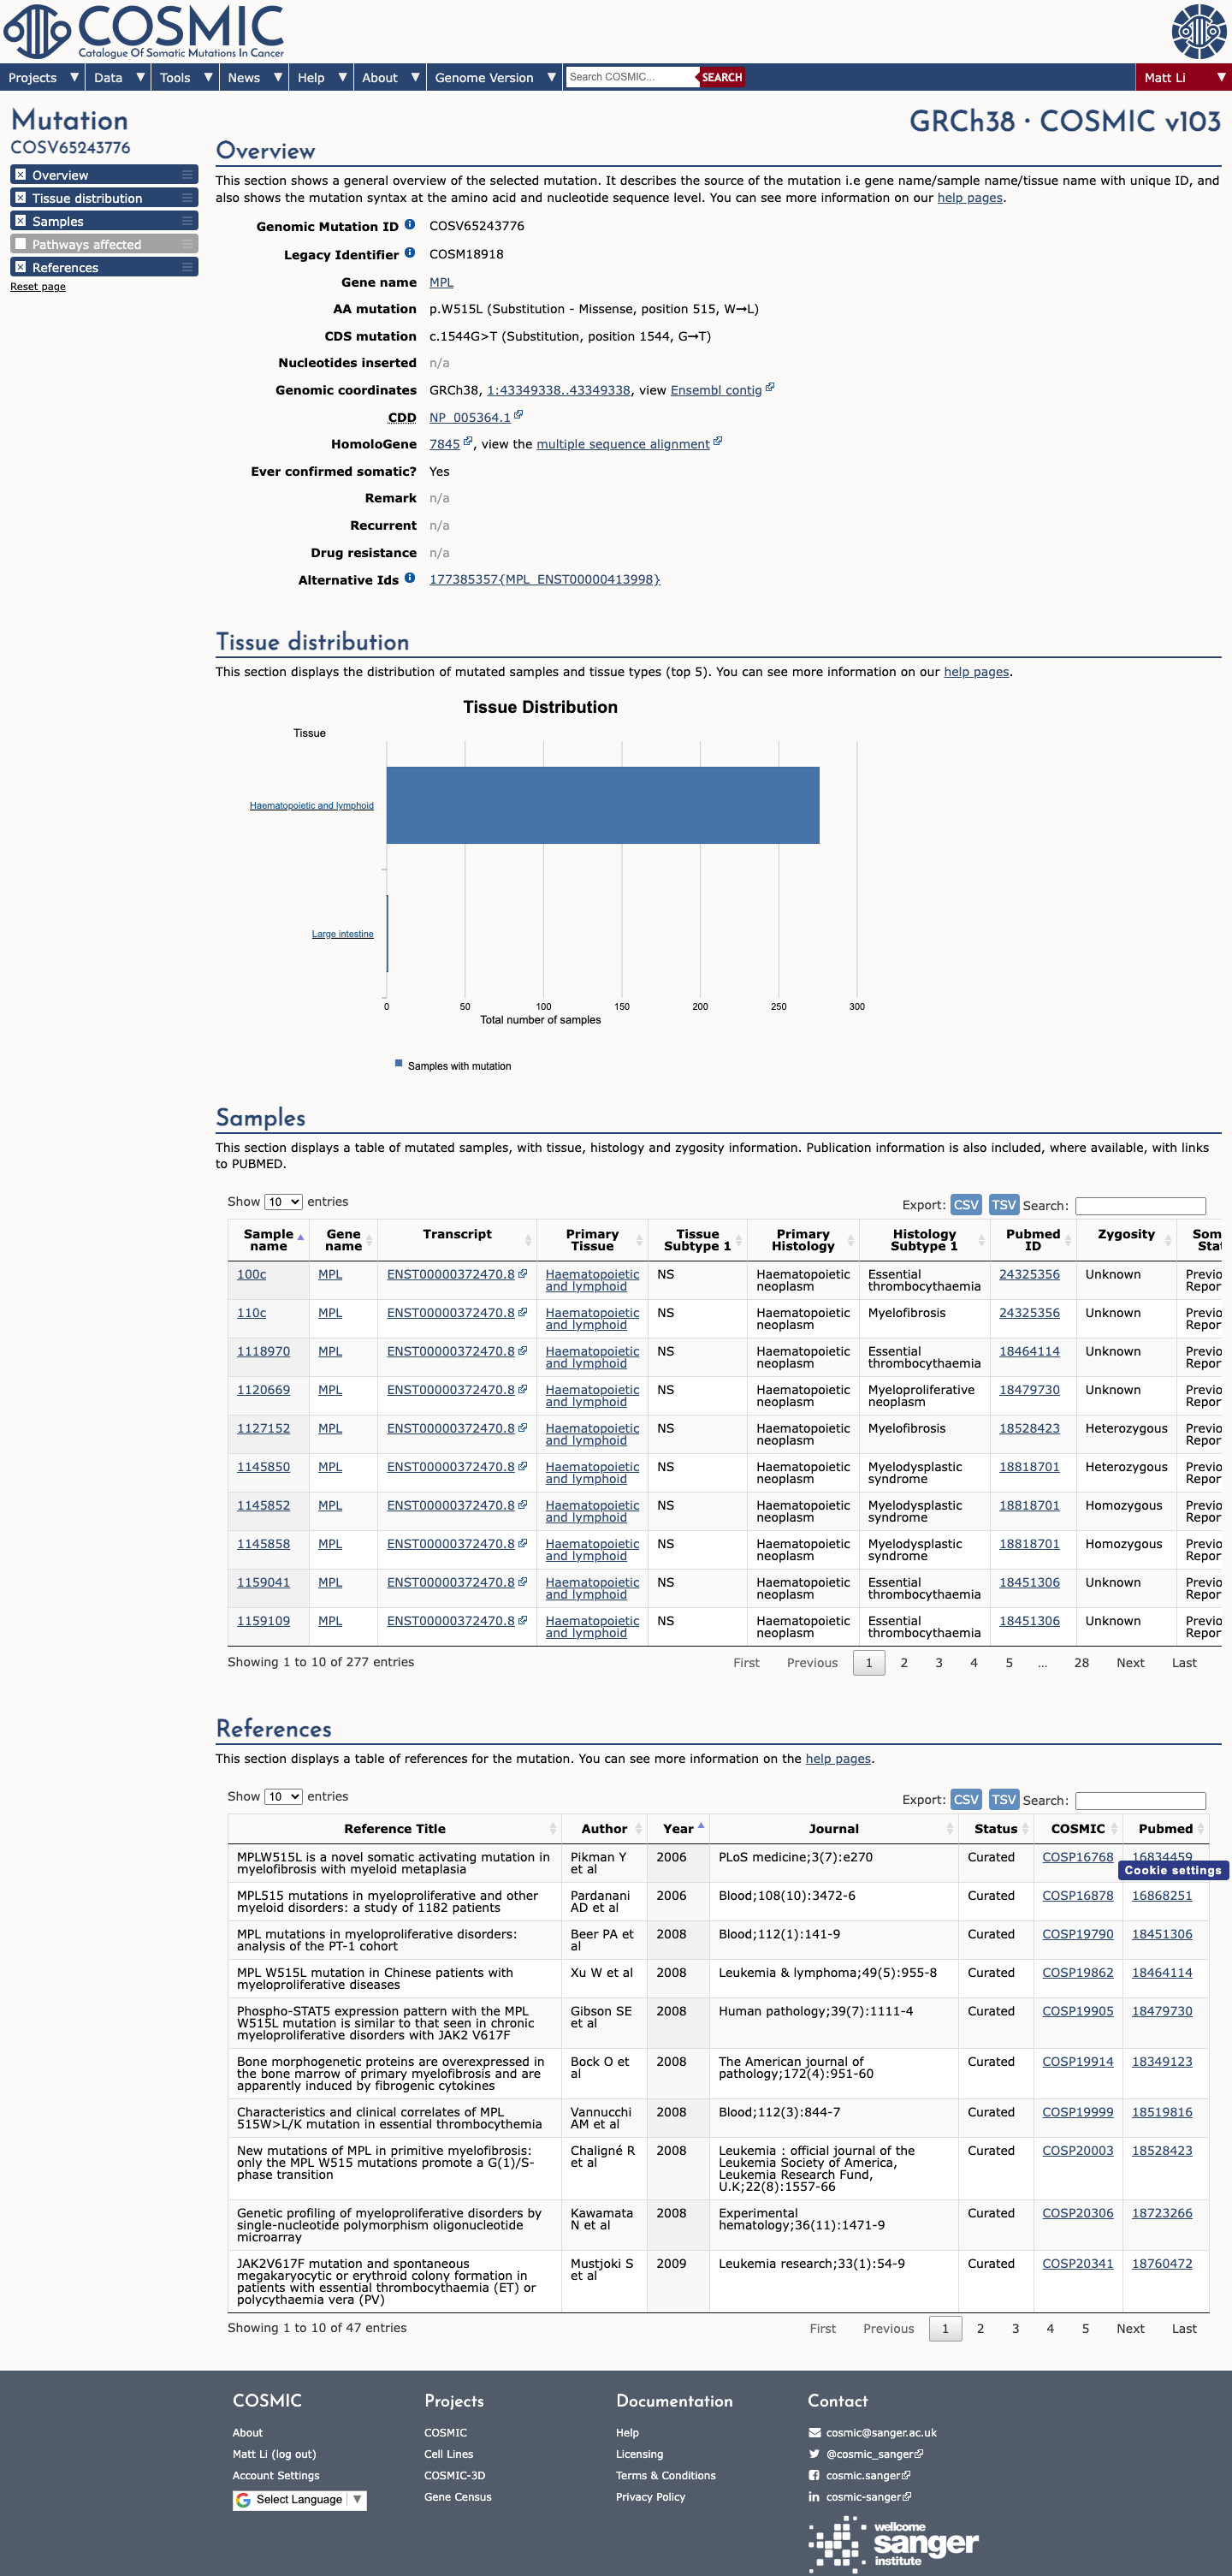Viewport: 1232px width, 2576px height.
Task: Focus the Search COSMIC input field
Action: tap(631, 77)
